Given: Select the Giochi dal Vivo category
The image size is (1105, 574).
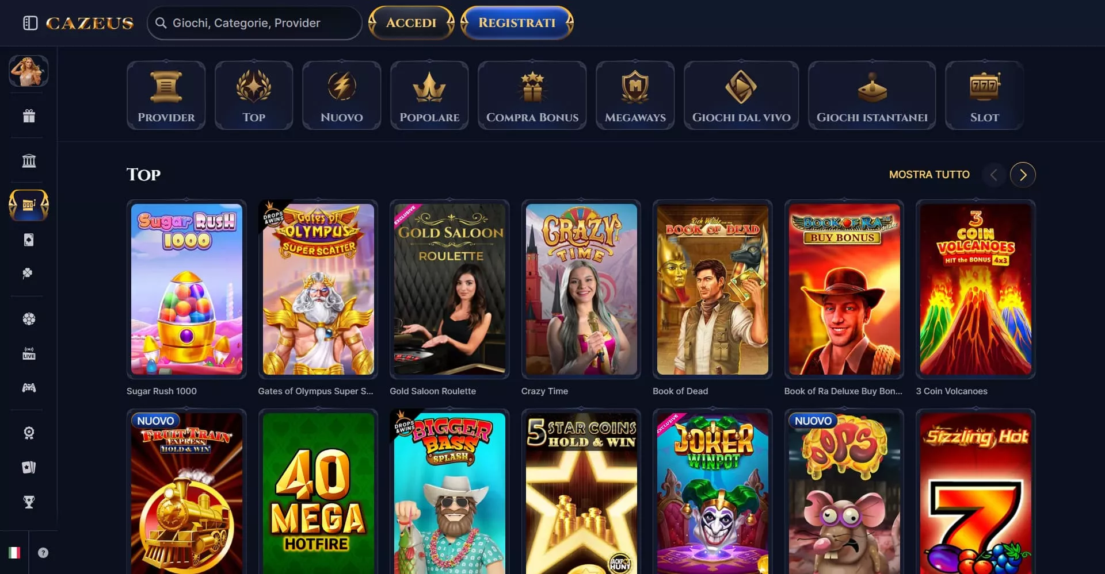Looking at the screenshot, I should [741, 95].
